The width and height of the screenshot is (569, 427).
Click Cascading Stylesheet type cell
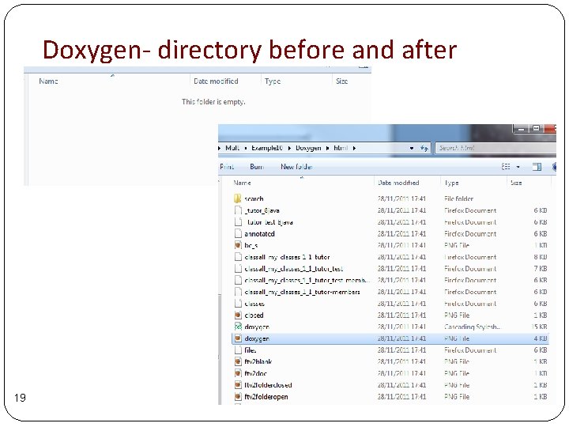pos(473,327)
